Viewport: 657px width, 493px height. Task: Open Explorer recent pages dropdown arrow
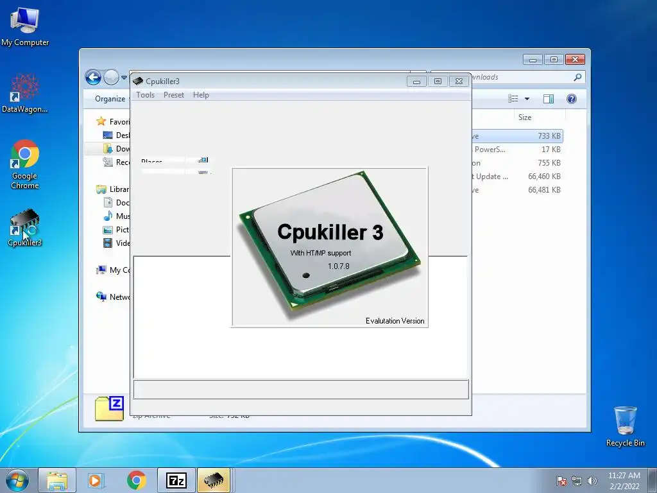(x=124, y=78)
